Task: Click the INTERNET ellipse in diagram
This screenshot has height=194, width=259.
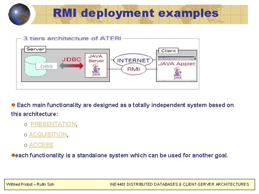Action: pos(133,60)
